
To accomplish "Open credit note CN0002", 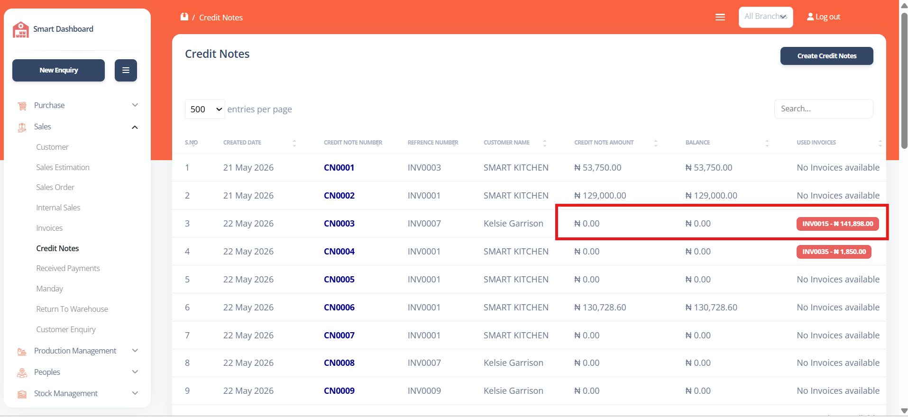I will [x=339, y=195].
